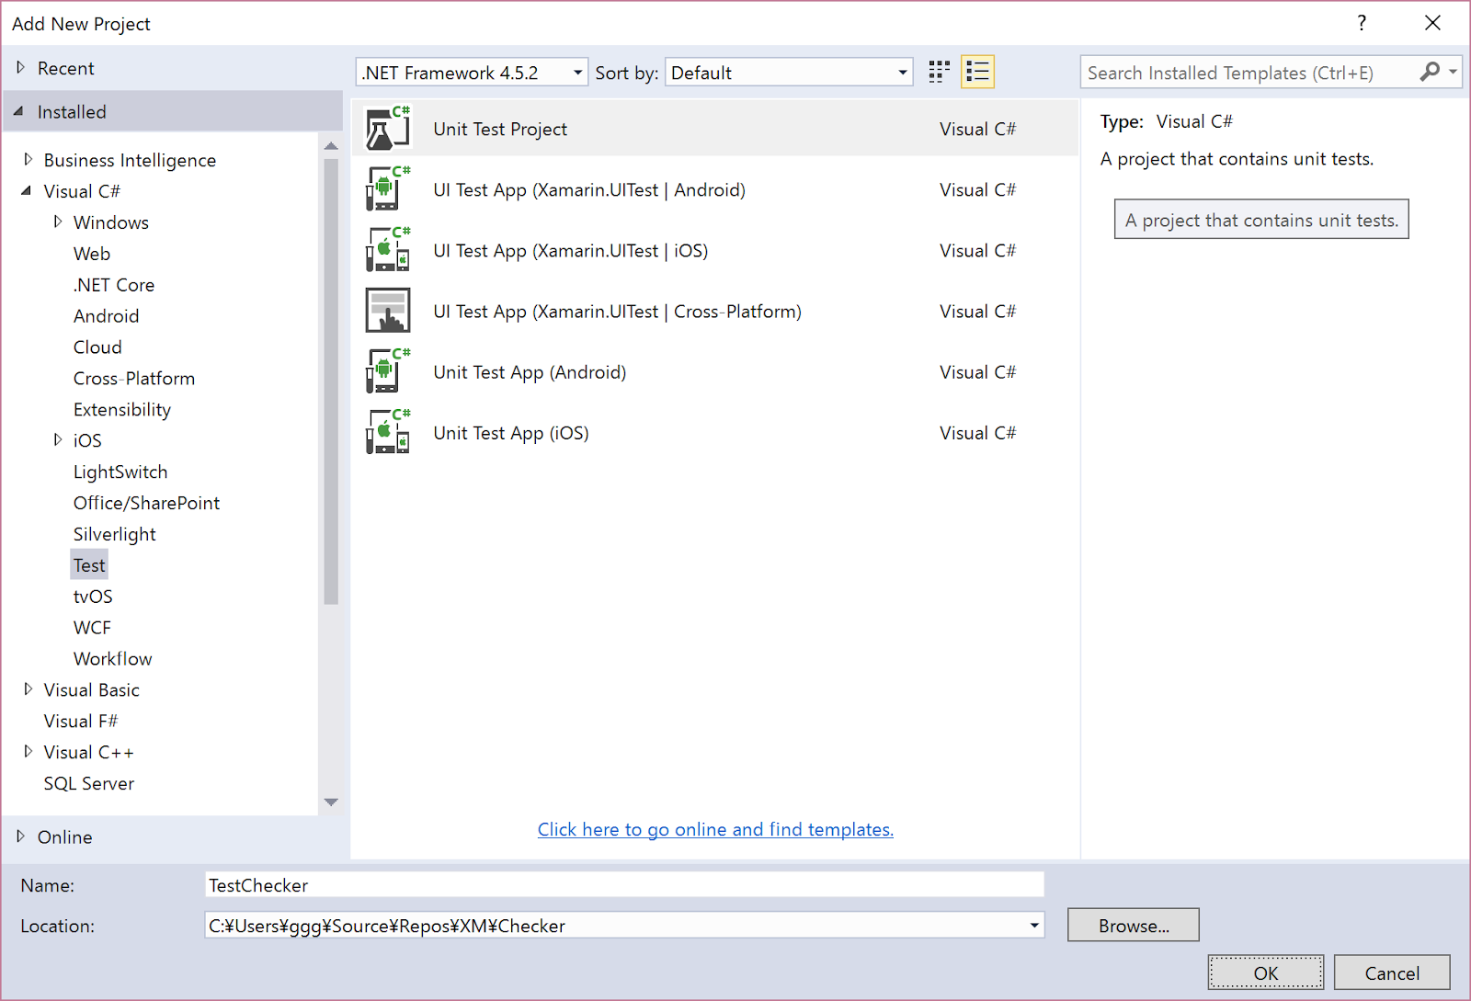Image resolution: width=1471 pixels, height=1001 pixels.
Task: Click the tree scrollbar up arrow
Action: point(331,146)
